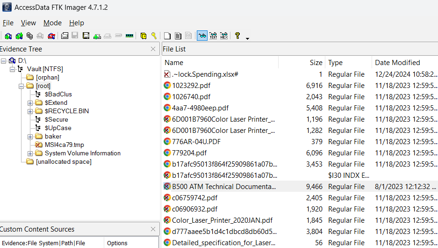Sort file list by Type column
The image size is (438, 248).
[348, 63]
